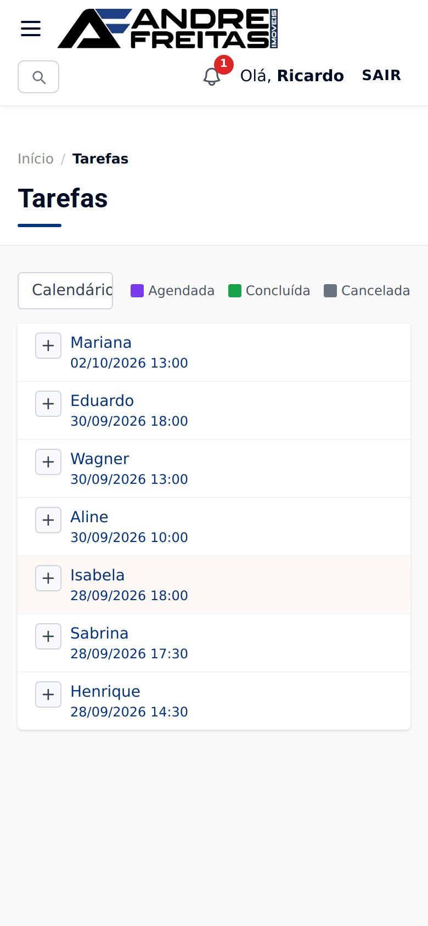
Task: Click the Tarefas breadcrumb item
Action: click(x=100, y=159)
